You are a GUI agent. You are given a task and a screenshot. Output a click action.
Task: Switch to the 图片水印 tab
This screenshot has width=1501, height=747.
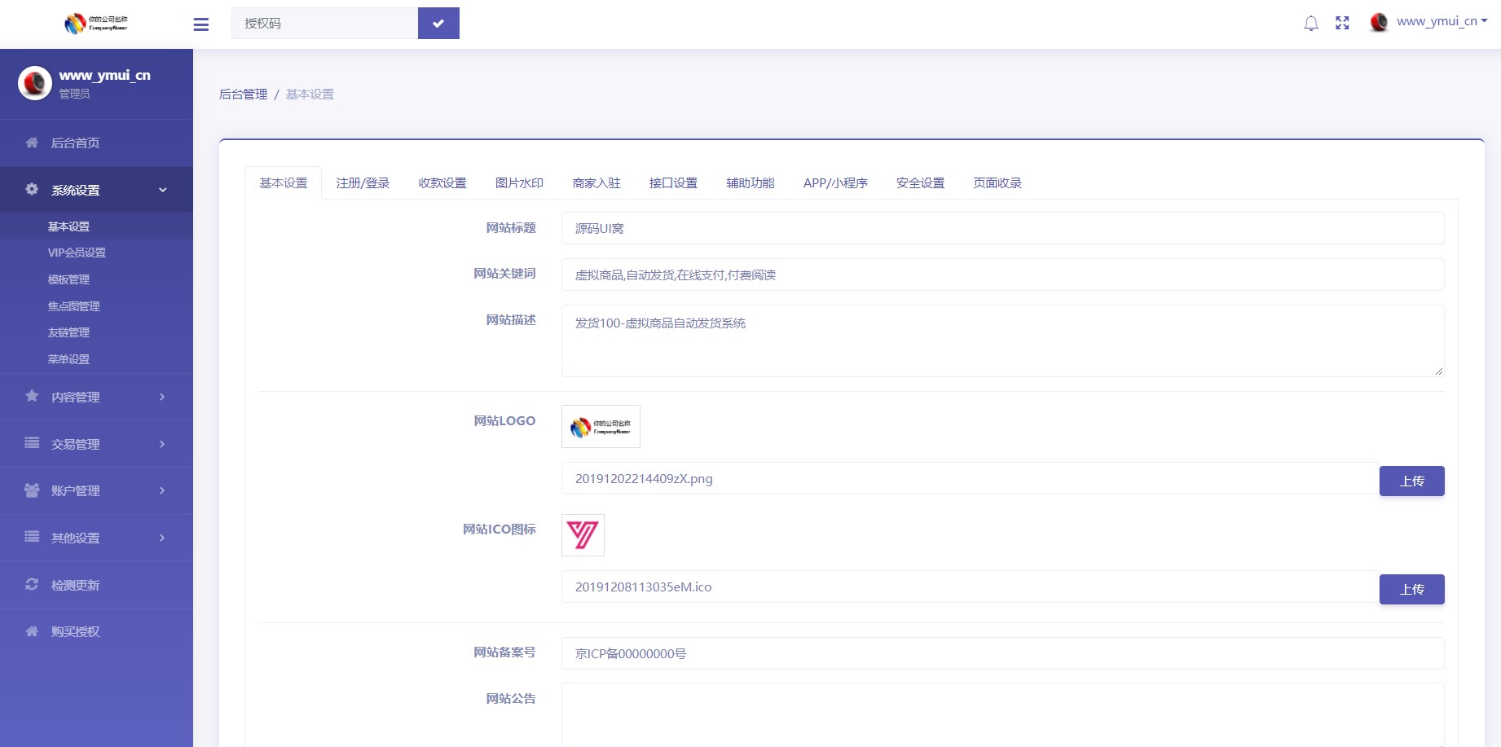pyautogui.click(x=518, y=182)
